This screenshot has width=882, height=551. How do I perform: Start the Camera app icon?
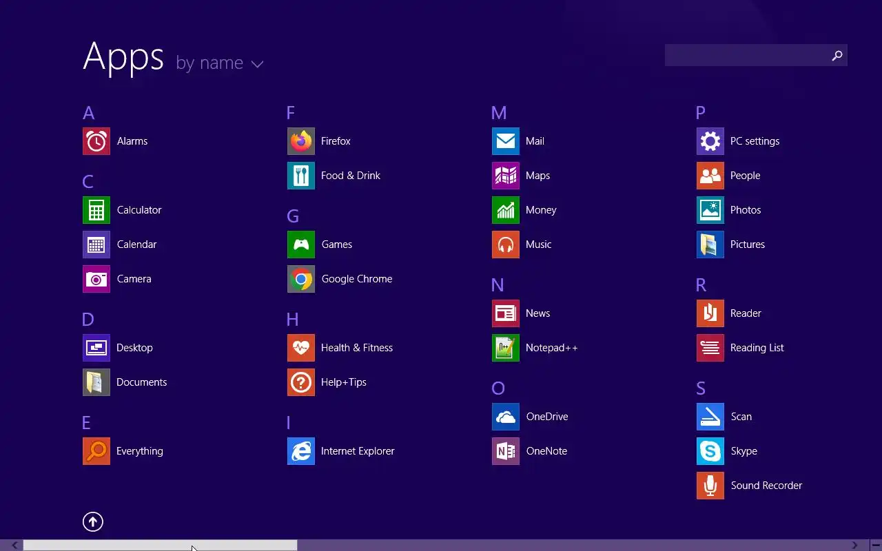pos(96,279)
